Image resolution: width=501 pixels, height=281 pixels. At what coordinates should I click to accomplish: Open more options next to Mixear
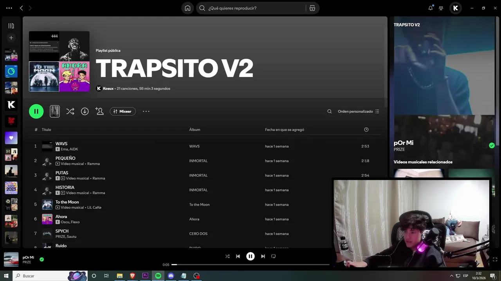click(146, 111)
